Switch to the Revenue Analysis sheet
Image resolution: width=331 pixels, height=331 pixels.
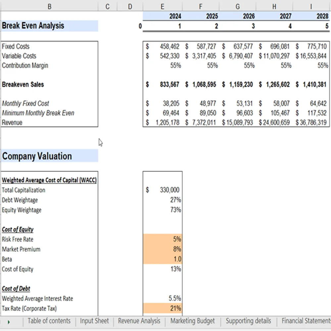tap(139, 321)
